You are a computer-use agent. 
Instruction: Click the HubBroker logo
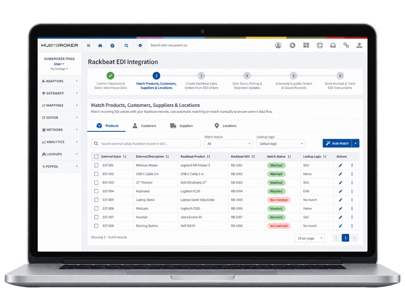[x=60, y=45]
